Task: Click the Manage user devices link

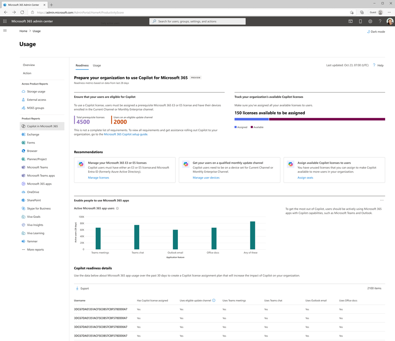Action: (x=206, y=178)
